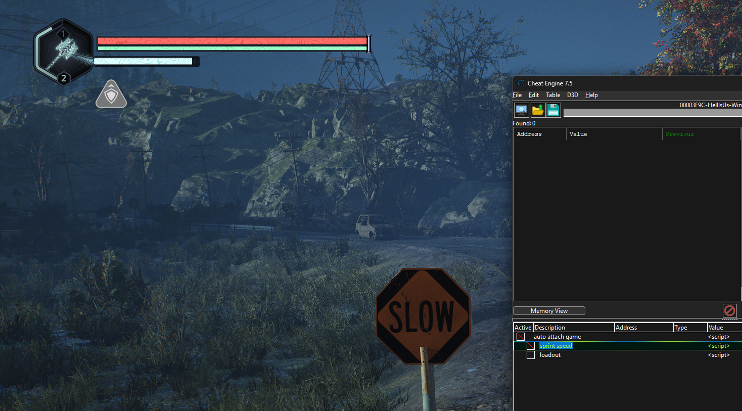Click the <script> value of auto attach game
Screen dimensions: 742x411
click(719, 337)
